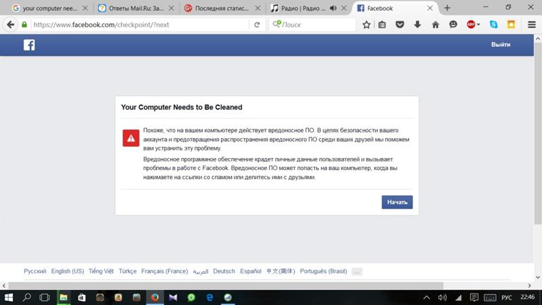The width and height of the screenshot is (542, 305).
Task: Switch language to 中文(简体)
Action: [x=280, y=271]
